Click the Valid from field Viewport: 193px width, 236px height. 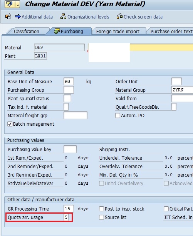coord(182,98)
